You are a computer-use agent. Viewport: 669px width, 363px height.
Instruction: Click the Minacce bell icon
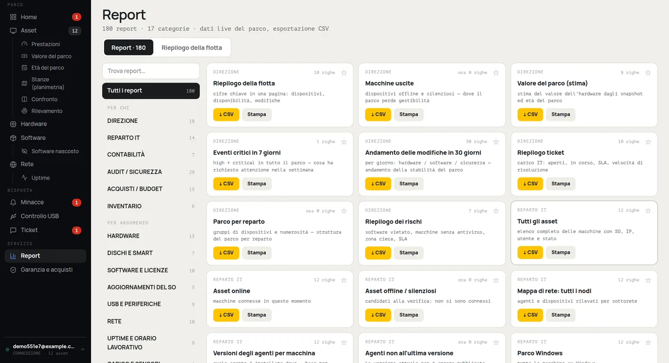[x=13, y=203]
